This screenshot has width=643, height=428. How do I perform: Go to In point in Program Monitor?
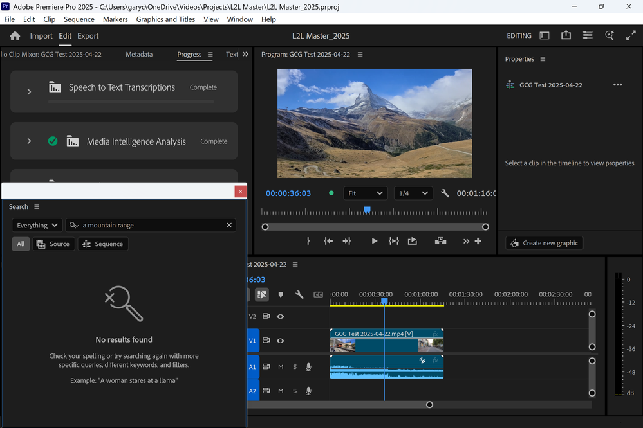click(328, 241)
